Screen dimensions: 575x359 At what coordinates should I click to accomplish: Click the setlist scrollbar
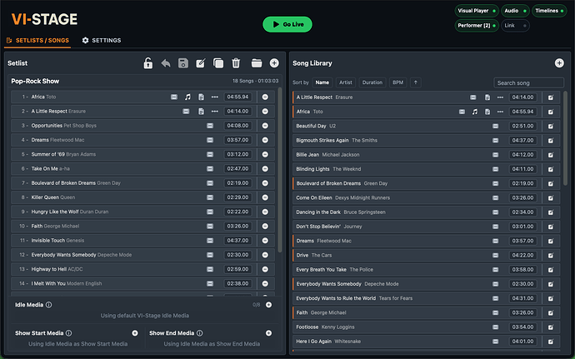pyautogui.click(x=280, y=170)
